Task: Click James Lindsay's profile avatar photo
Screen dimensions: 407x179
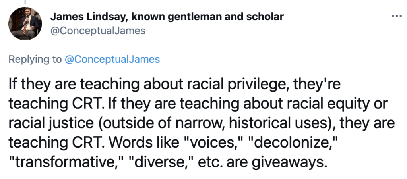Action: pos(25,24)
